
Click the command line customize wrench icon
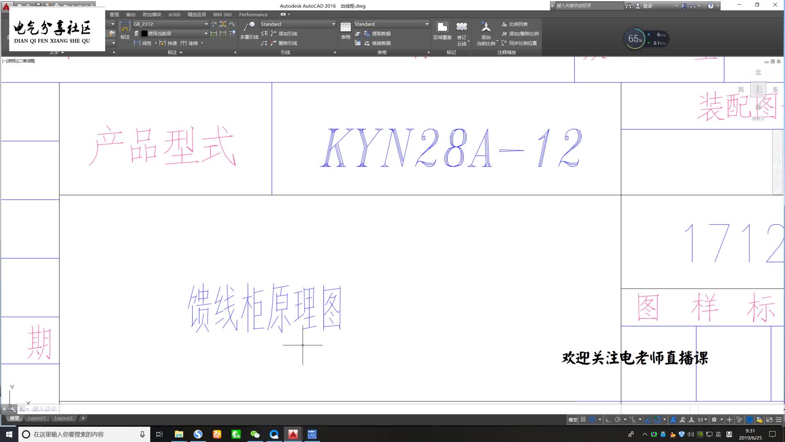click(x=13, y=408)
